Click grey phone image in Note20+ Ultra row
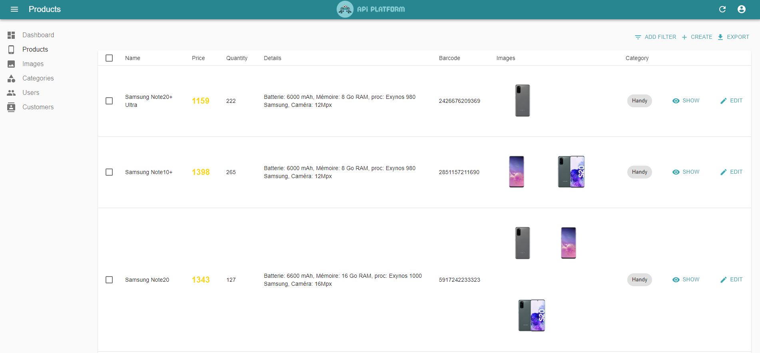760x353 pixels. click(x=523, y=100)
